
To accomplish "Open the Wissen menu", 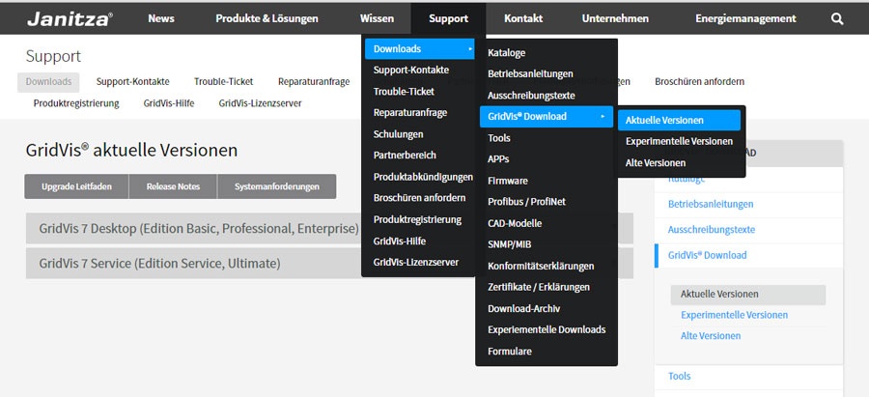I will 377,19.
